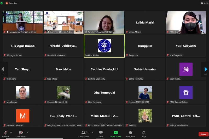Click the green Share Screen icon
This screenshot has height=139, width=209.
(x=115, y=132)
